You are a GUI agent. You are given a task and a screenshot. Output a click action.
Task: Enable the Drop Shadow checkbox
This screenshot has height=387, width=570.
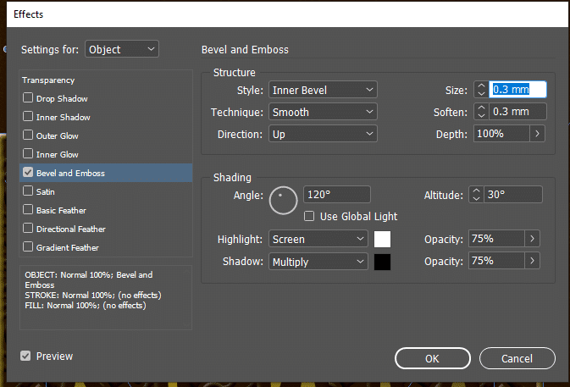click(x=29, y=99)
